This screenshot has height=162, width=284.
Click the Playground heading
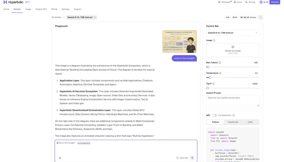click(x=61, y=26)
